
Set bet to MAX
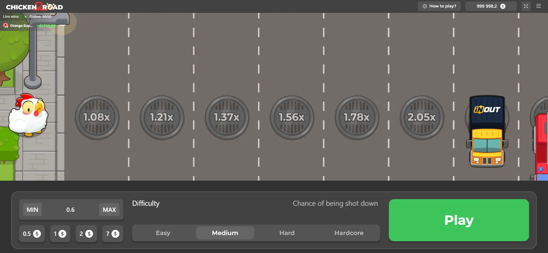[x=109, y=210]
